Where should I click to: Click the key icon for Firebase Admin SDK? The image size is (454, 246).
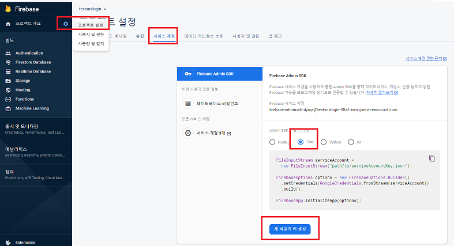point(188,74)
